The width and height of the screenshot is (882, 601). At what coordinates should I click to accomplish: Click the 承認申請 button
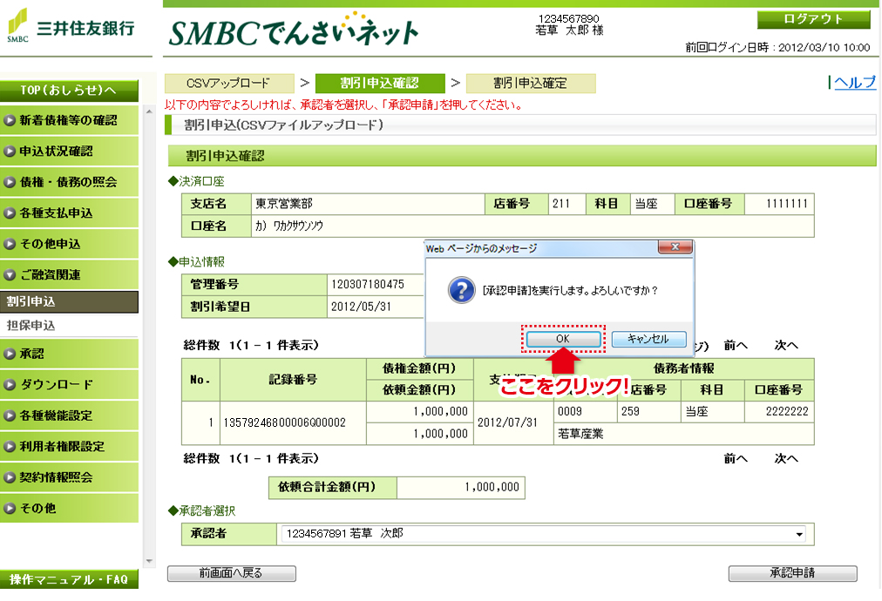point(792,573)
